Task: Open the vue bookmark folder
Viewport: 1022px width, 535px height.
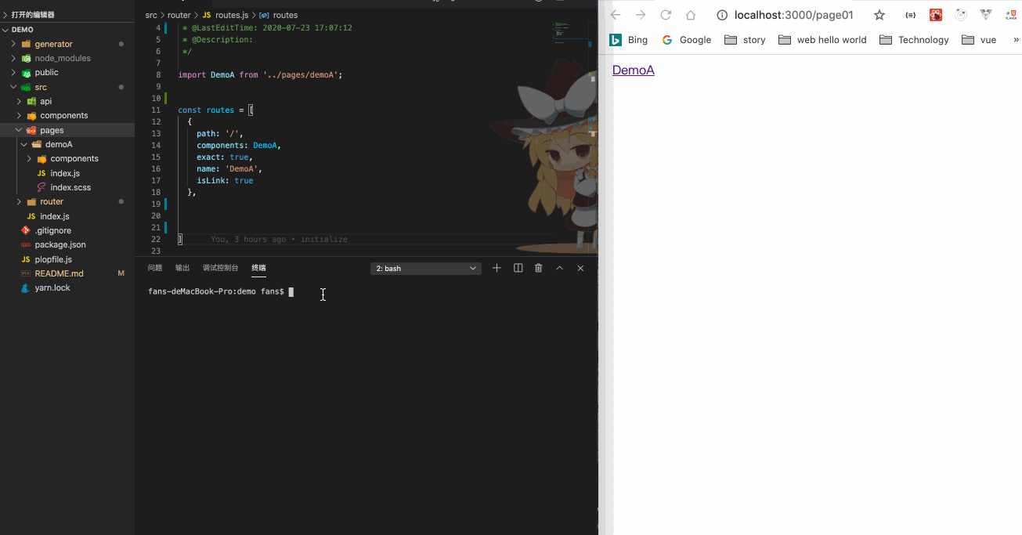Action: click(979, 40)
